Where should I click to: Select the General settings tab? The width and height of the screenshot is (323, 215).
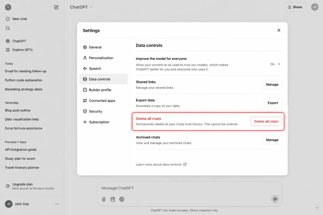[x=103, y=47]
